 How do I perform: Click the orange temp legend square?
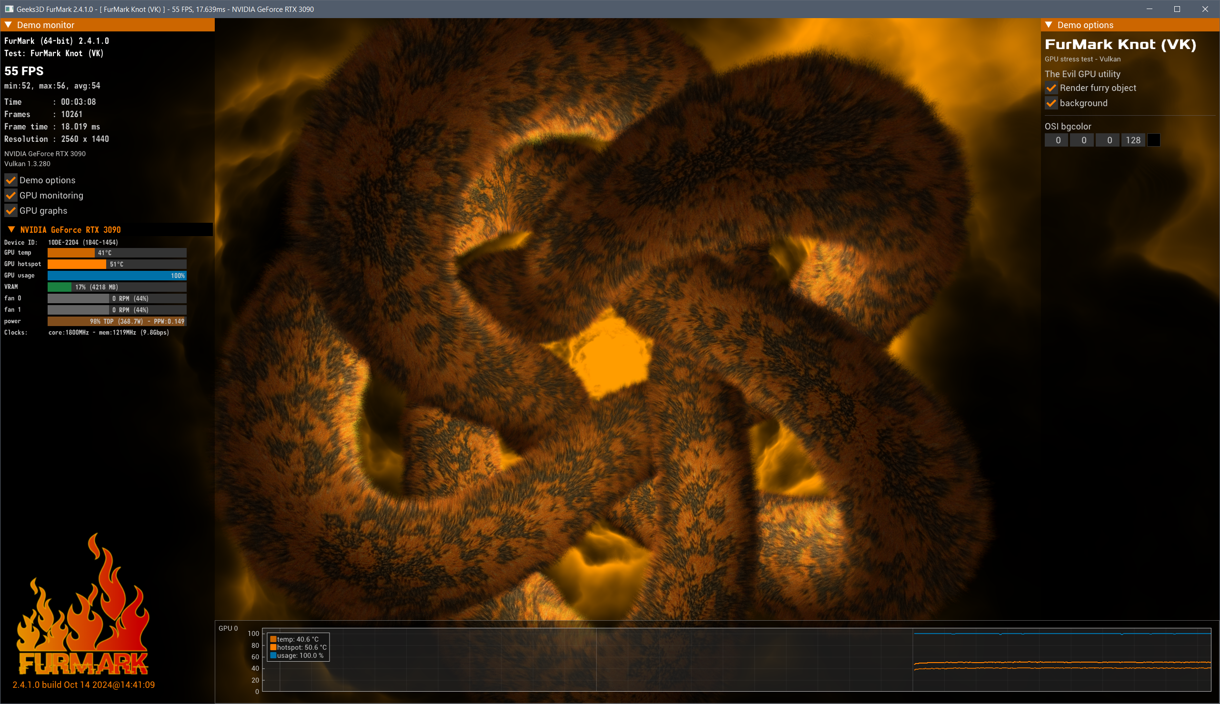tap(273, 639)
